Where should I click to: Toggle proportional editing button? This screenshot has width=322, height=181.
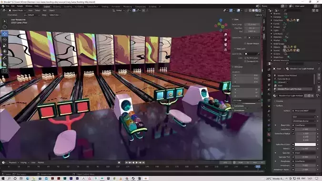[x=143, y=10]
